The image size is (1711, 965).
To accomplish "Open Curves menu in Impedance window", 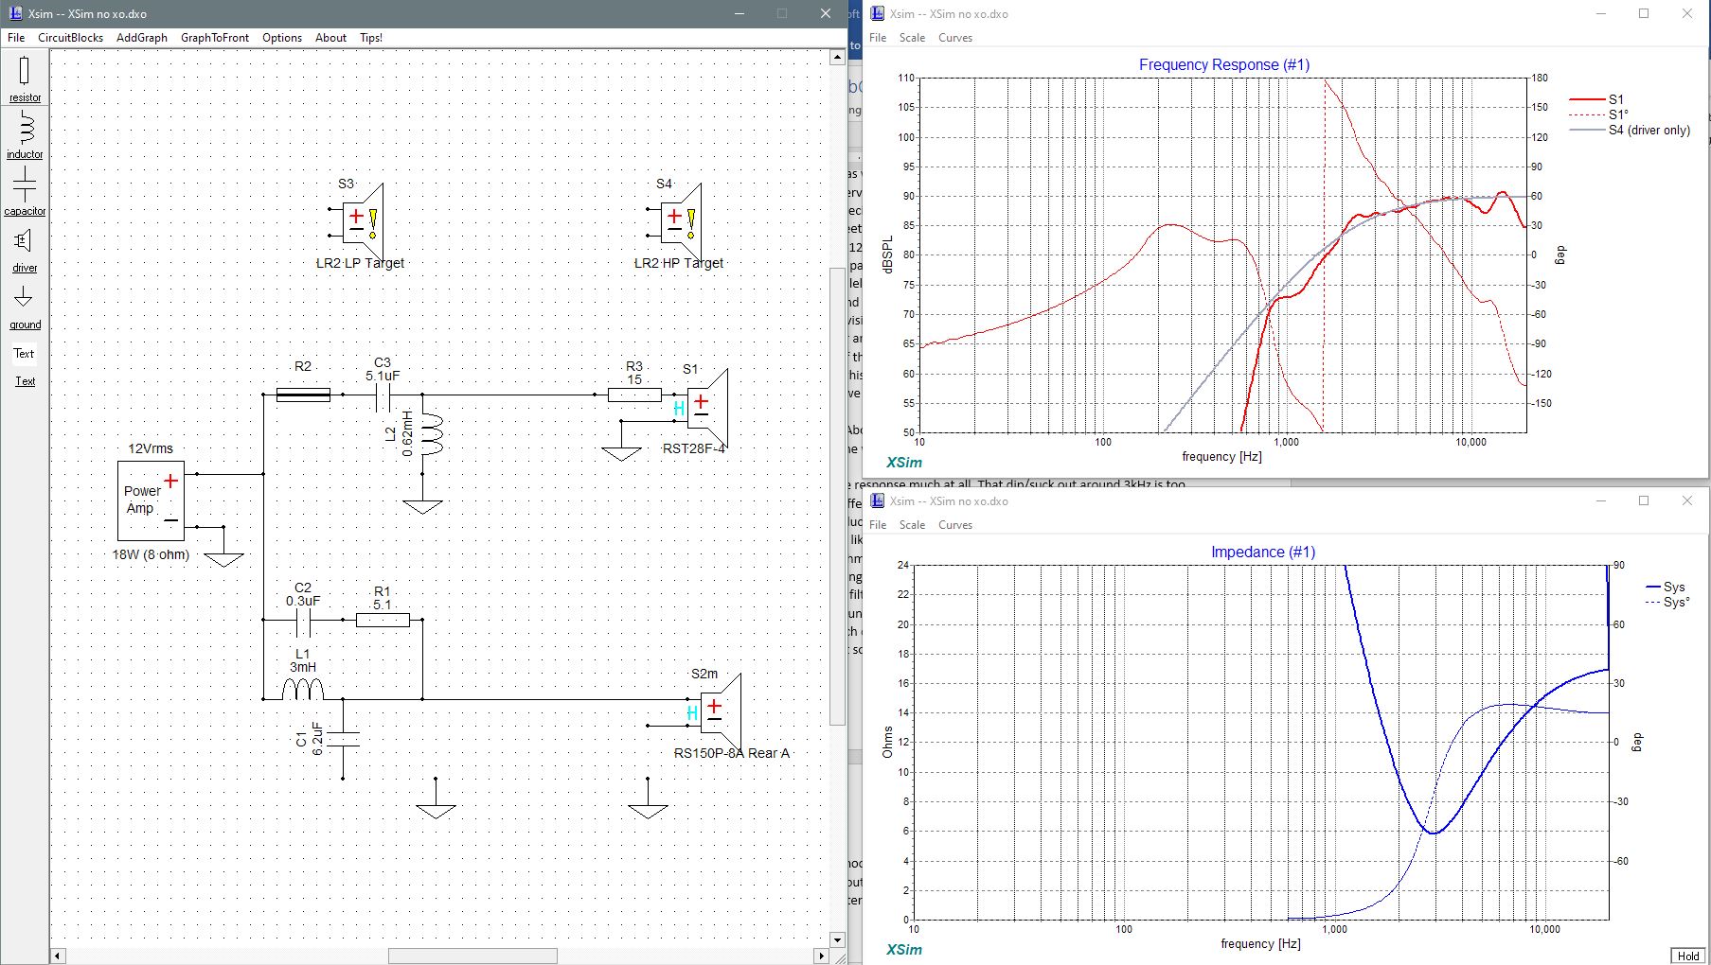I will (955, 525).
